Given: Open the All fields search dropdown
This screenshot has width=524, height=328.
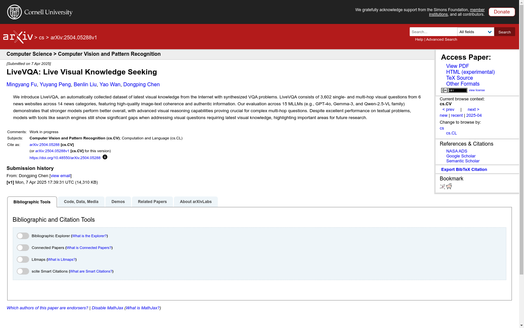Looking at the screenshot, I should [x=476, y=32].
